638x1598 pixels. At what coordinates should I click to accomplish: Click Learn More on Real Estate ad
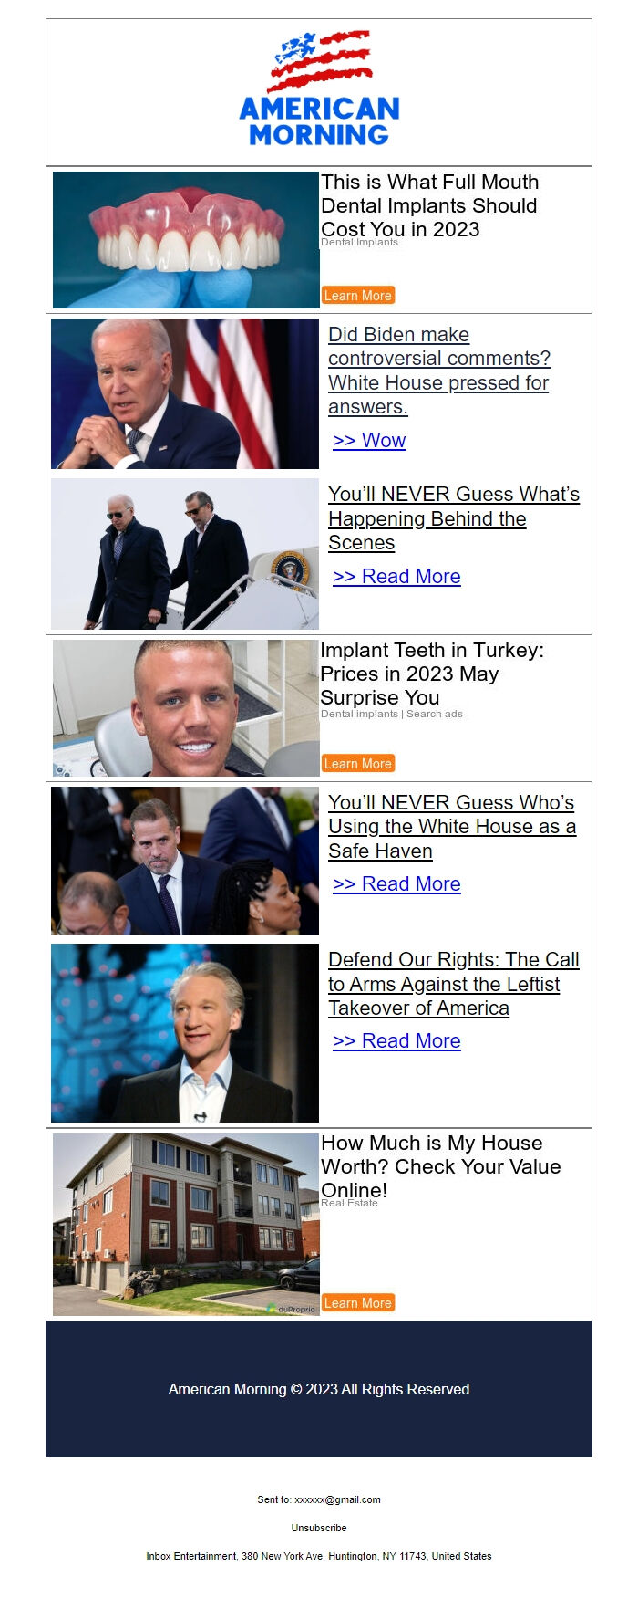358,1303
